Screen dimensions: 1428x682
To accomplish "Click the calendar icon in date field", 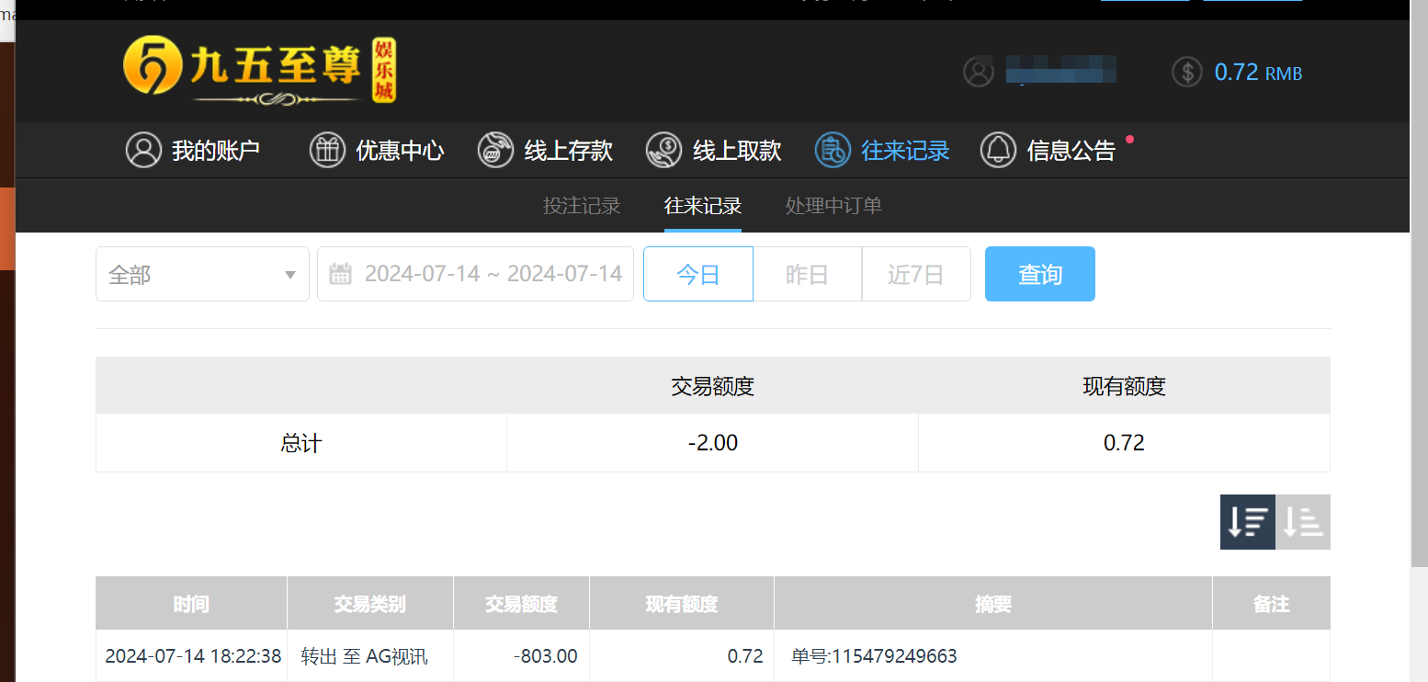I will tap(340, 273).
